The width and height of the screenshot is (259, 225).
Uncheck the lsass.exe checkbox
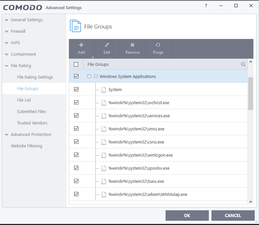tap(76, 181)
